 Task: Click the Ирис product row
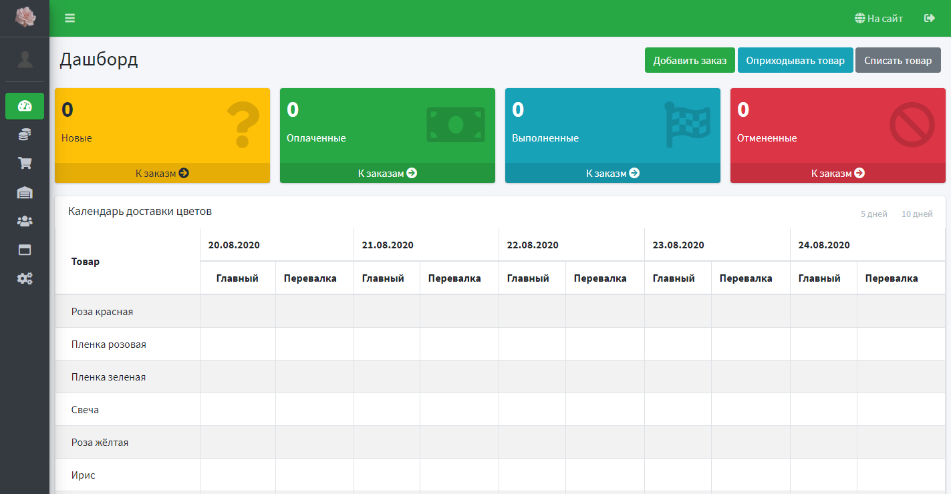click(x=500, y=475)
